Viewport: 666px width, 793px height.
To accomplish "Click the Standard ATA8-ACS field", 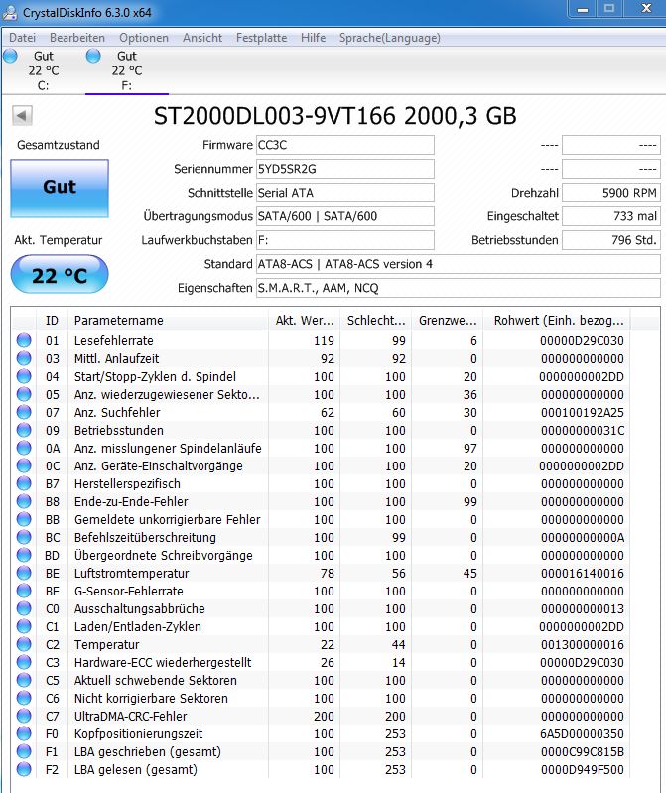I will 459,263.
